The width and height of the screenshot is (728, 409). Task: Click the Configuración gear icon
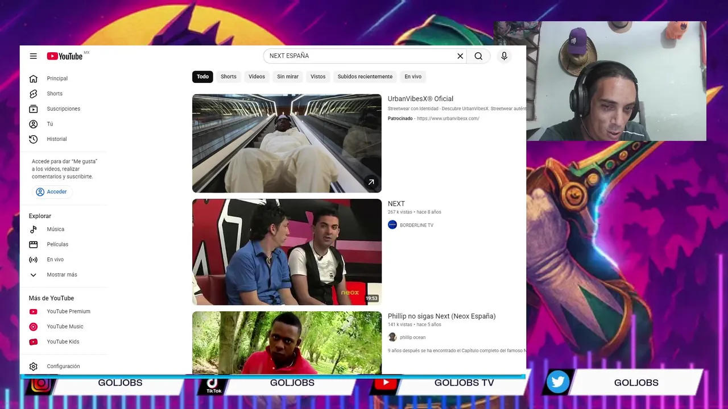pyautogui.click(x=34, y=366)
